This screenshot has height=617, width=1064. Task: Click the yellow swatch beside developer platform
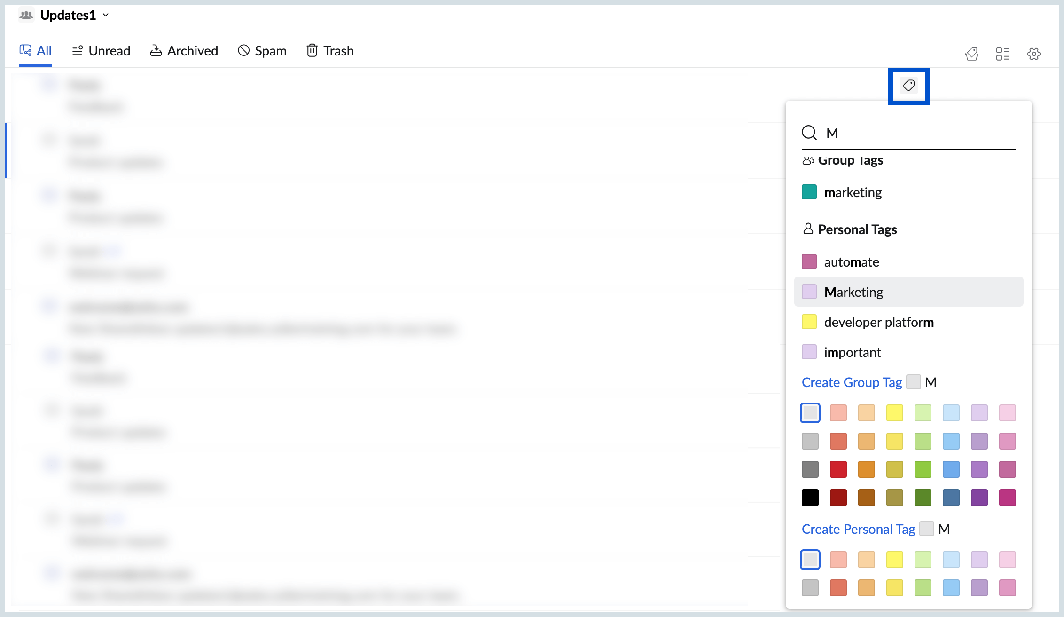[809, 322]
